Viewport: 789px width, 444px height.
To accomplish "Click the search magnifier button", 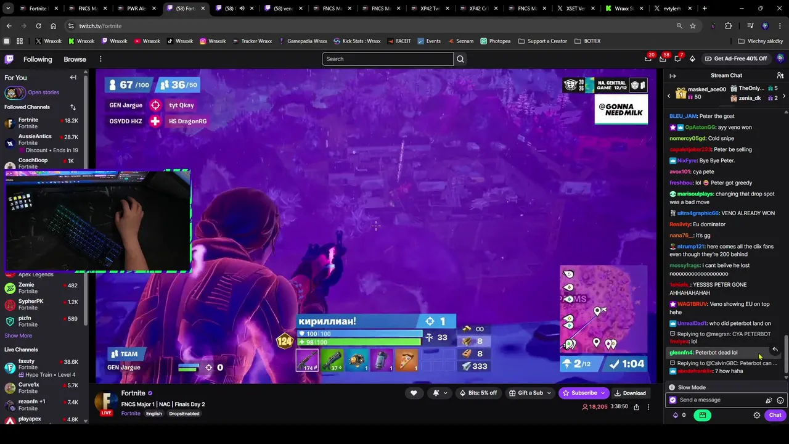I will 460,59.
